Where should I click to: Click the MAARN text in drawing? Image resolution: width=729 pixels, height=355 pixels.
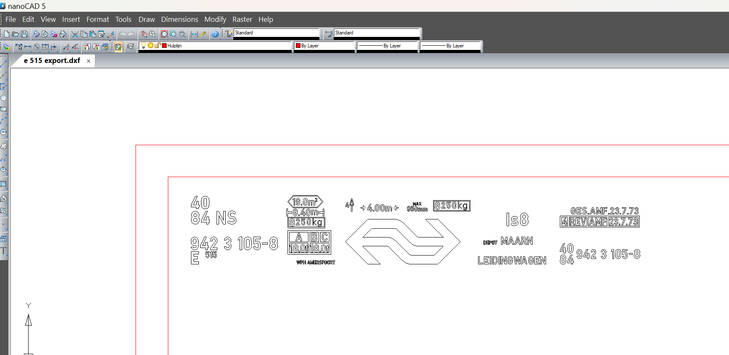pyautogui.click(x=517, y=241)
